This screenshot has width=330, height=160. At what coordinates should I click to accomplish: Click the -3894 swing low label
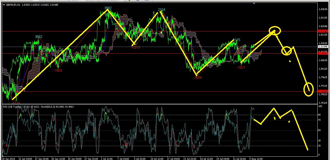click(197, 77)
